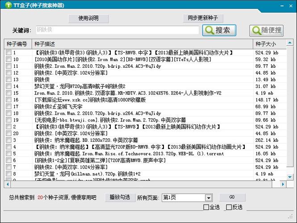Sort by the 种子大小 column header

pos(266,44)
